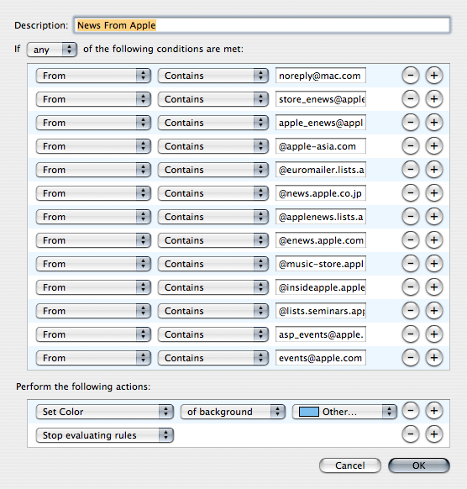
Task: Remove the events@apple.com condition
Action: coord(411,358)
